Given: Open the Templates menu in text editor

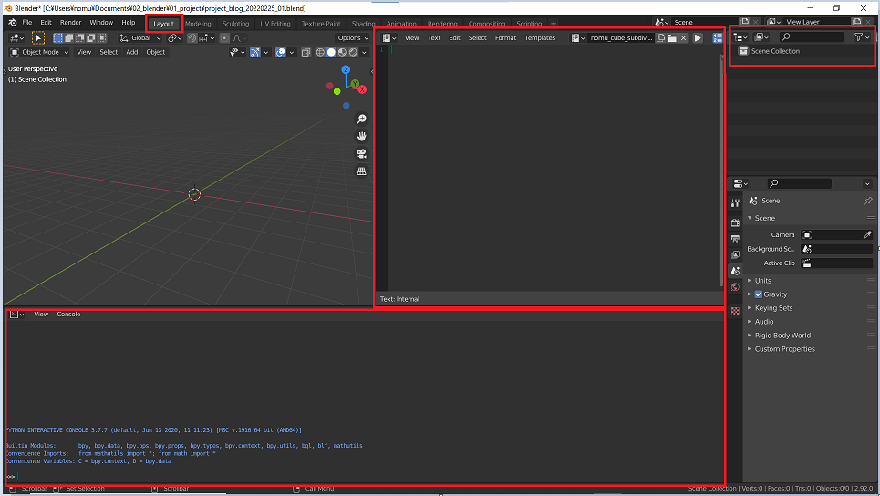Looking at the screenshot, I should click(540, 38).
